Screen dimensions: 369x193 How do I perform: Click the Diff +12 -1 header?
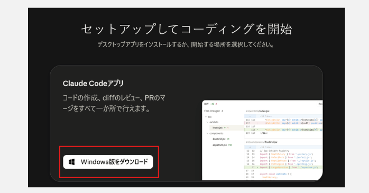[210, 104]
